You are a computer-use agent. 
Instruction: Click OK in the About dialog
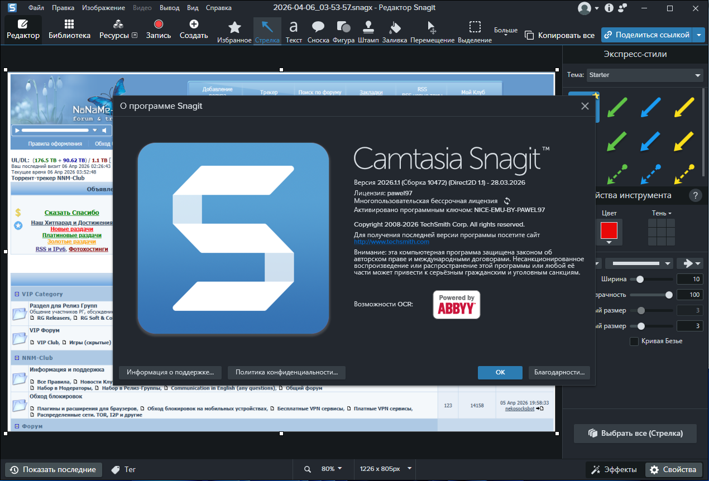point(500,372)
